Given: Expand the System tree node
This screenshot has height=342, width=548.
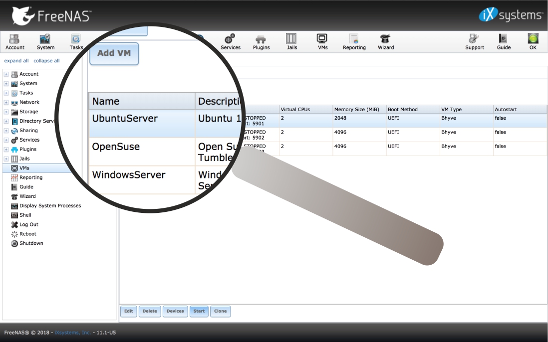Looking at the screenshot, I should point(6,83).
